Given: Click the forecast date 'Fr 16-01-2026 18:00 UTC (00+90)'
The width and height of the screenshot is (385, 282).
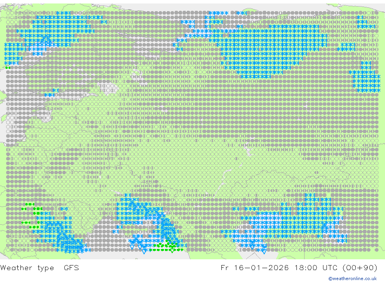Looking at the screenshot, I should (x=299, y=267).
